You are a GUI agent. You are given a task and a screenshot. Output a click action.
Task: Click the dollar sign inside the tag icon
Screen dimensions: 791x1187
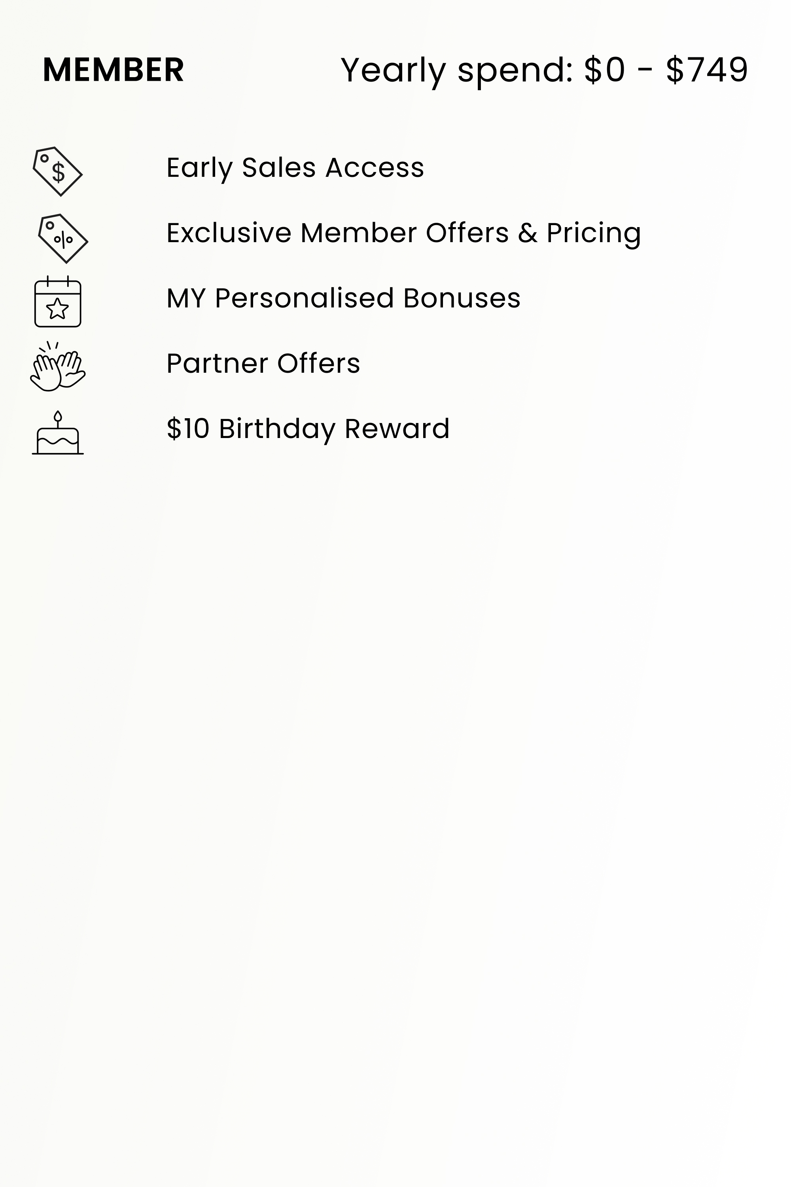59,173
